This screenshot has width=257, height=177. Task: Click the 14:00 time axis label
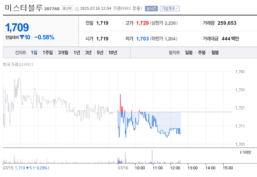point(210,168)
